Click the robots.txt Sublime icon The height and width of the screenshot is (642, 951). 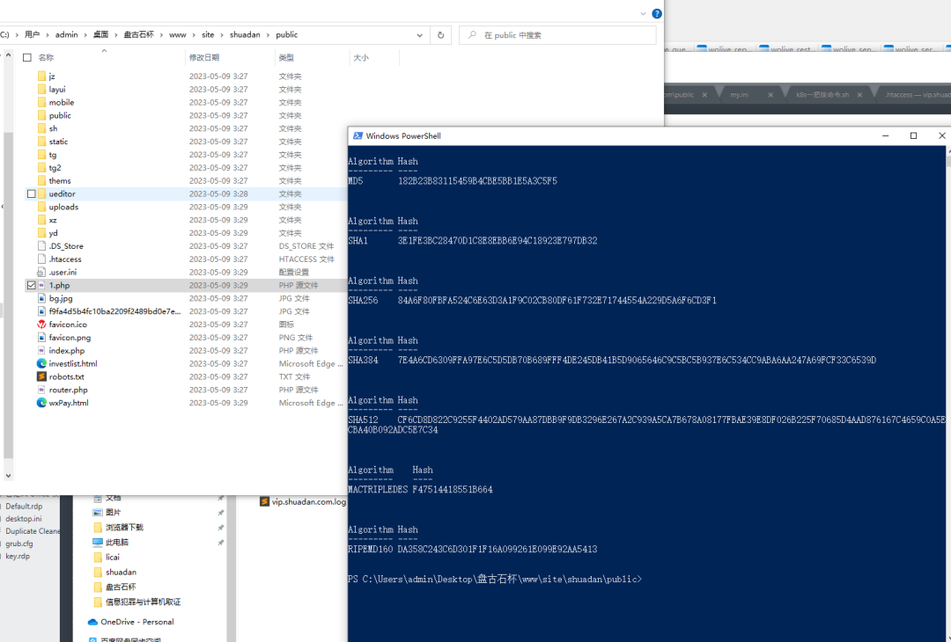pyautogui.click(x=42, y=376)
